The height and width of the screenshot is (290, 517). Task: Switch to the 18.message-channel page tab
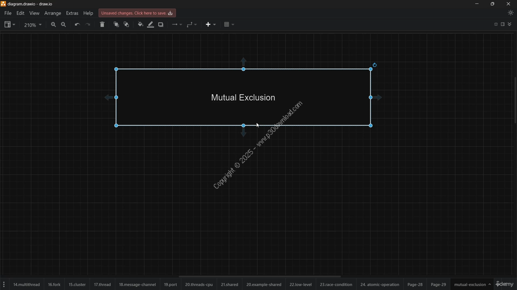point(137,284)
